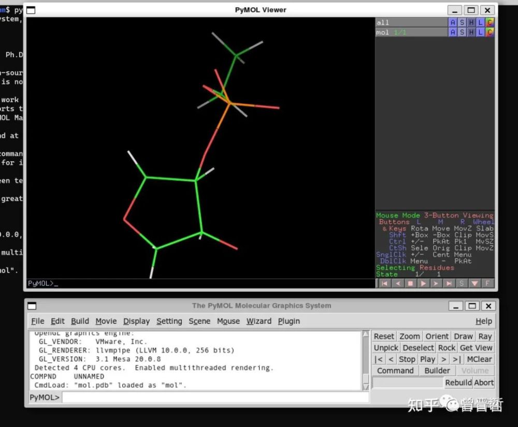Step back one frame in Viewer

click(397, 283)
